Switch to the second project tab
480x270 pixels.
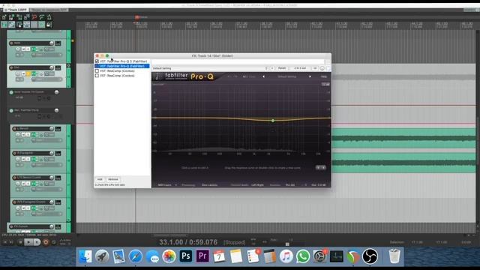[49, 10]
